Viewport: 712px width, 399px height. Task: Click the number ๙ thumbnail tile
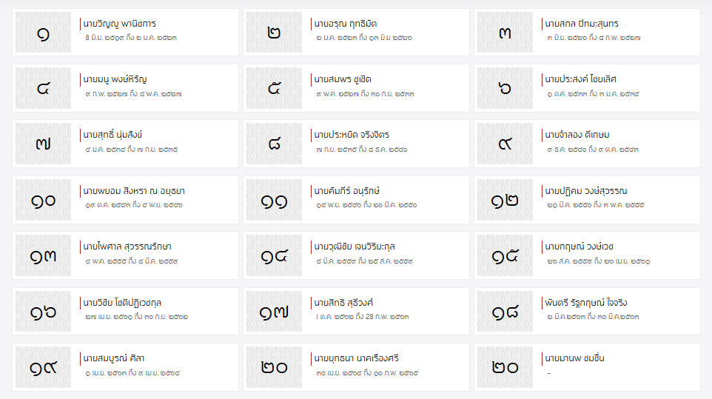point(505,144)
